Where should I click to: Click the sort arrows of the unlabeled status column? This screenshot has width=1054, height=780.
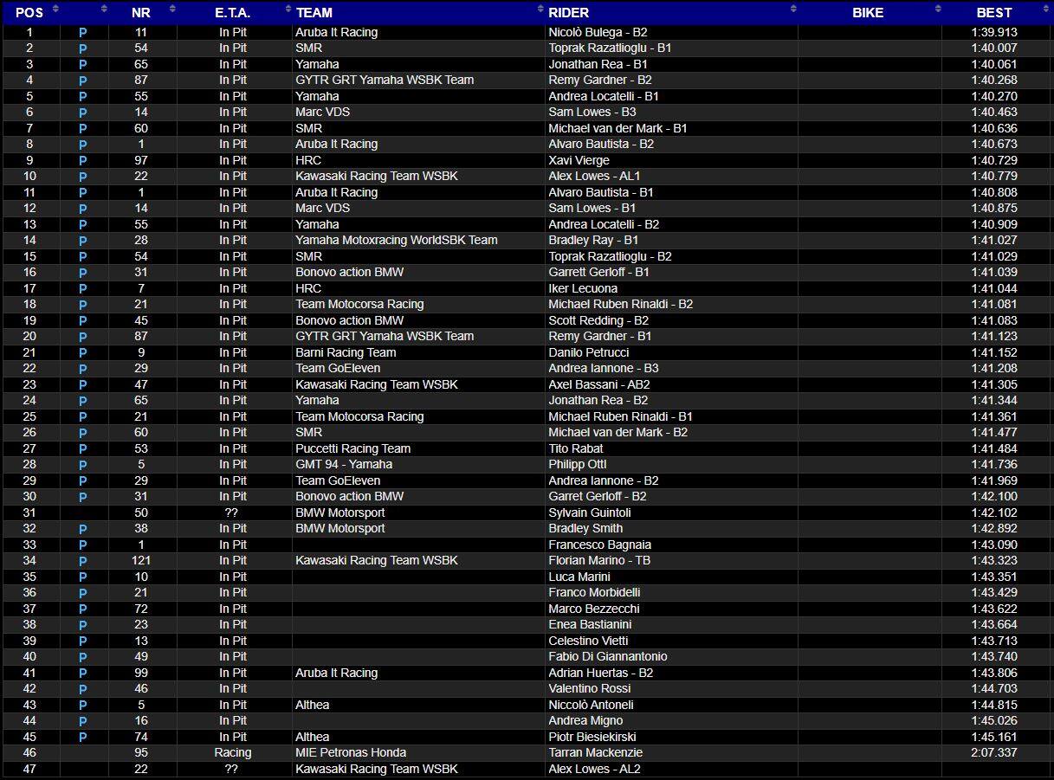[104, 9]
